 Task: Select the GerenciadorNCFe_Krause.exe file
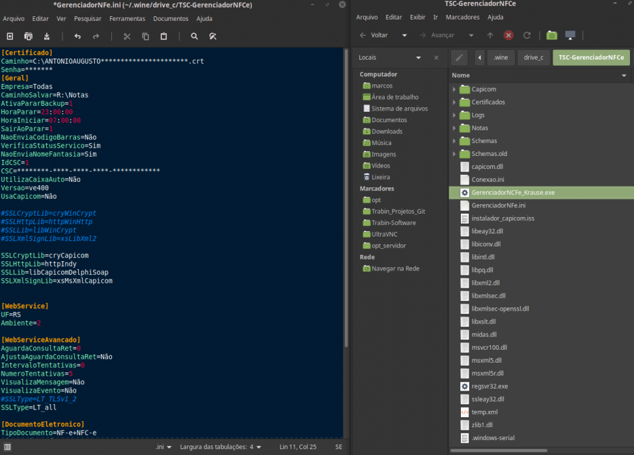pyautogui.click(x=542, y=192)
